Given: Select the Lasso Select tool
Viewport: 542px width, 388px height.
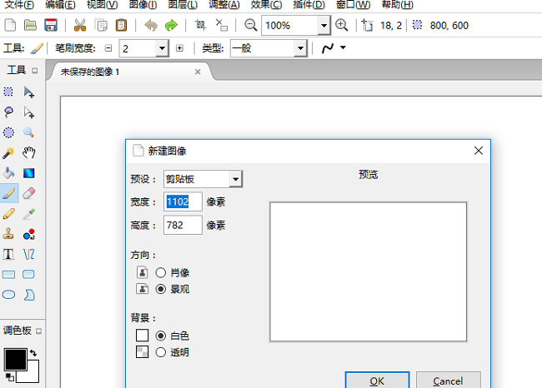Looking at the screenshot, I should [8, 112].
